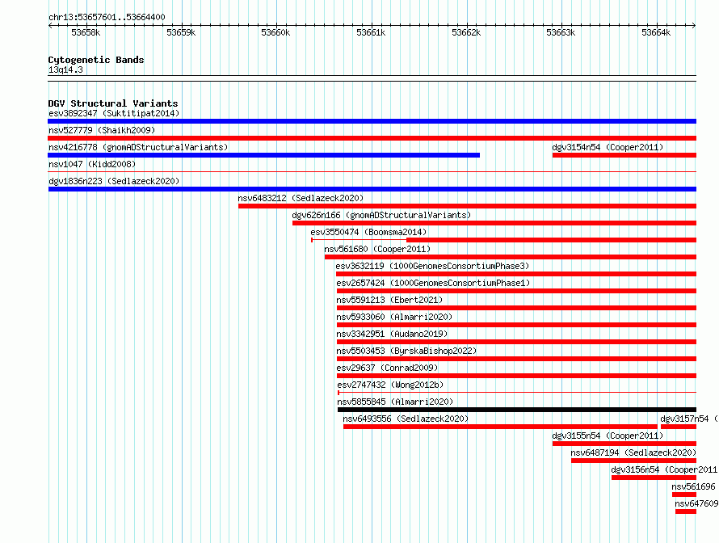Click the black nsv5855845 variant bar

(517, 410)
